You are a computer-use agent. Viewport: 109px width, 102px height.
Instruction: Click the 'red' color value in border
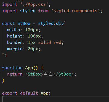click(x=57, y=42)
